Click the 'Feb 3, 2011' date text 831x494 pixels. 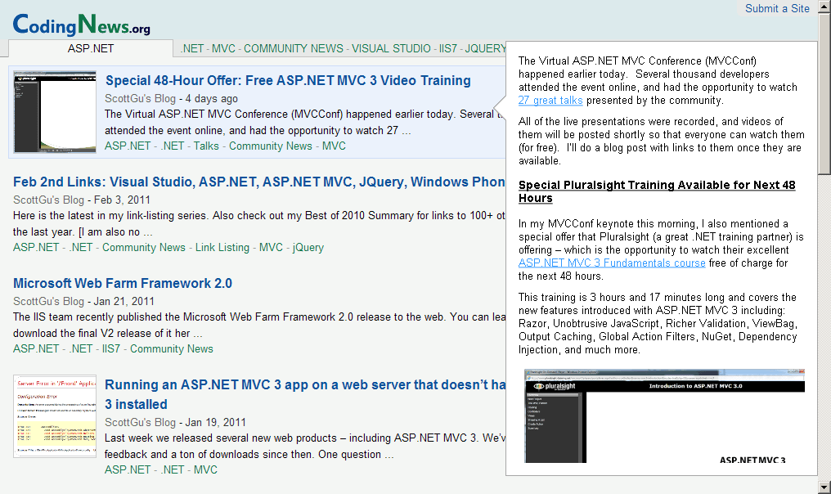click(x=122, y=200)
